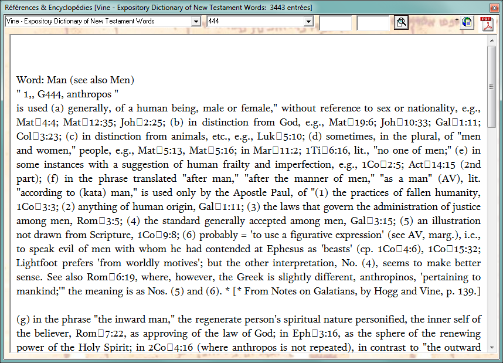Click the reference Joh 10:33
The height and width of the screenshot is (363, 503).
(406, 123)
